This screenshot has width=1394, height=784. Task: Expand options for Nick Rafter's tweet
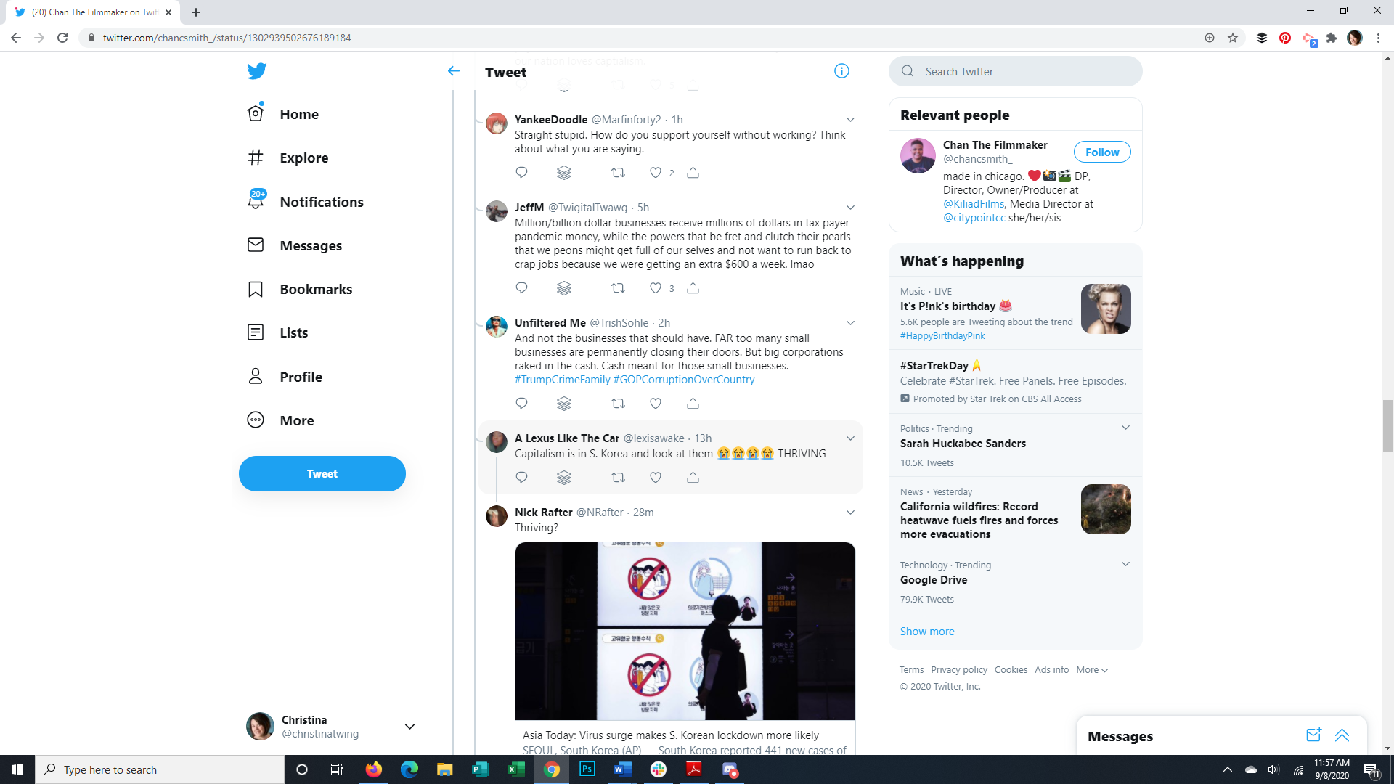point(850,513)
